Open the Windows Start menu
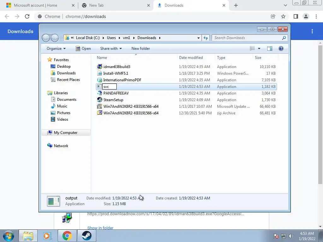The height and width of the screenshot is (242, 323). click(8, 236)
